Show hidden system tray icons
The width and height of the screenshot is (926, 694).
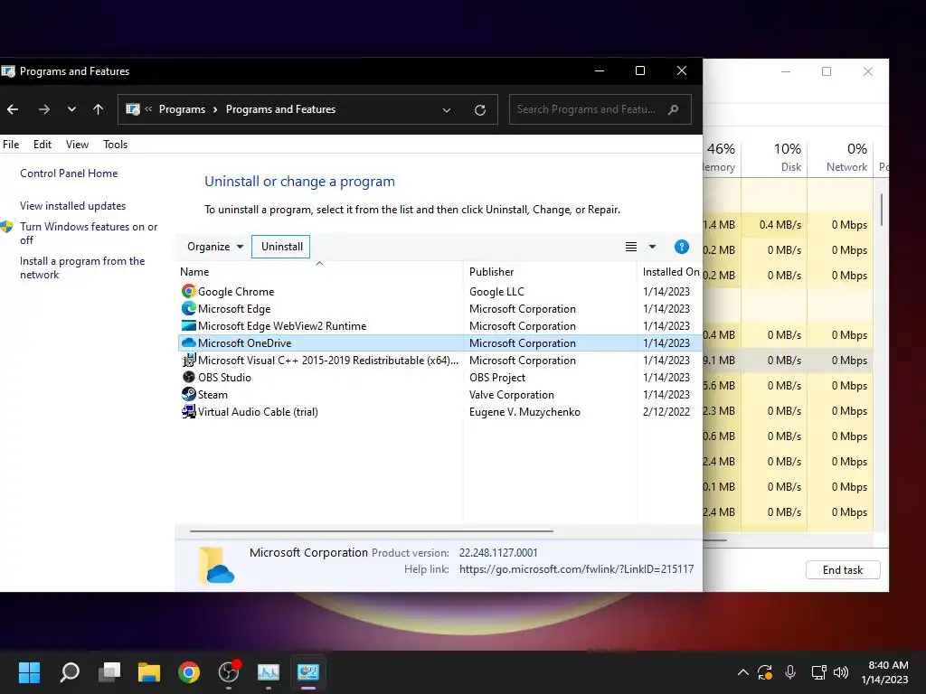point(743,672)
